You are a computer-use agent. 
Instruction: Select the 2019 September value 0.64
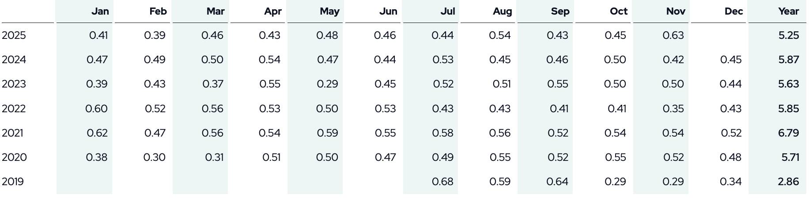(558, 182)
